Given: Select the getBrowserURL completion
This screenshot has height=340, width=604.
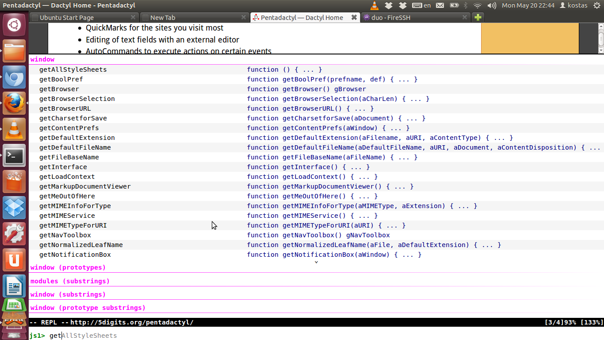Looking at the screenshot, I should tap(316, 108).
